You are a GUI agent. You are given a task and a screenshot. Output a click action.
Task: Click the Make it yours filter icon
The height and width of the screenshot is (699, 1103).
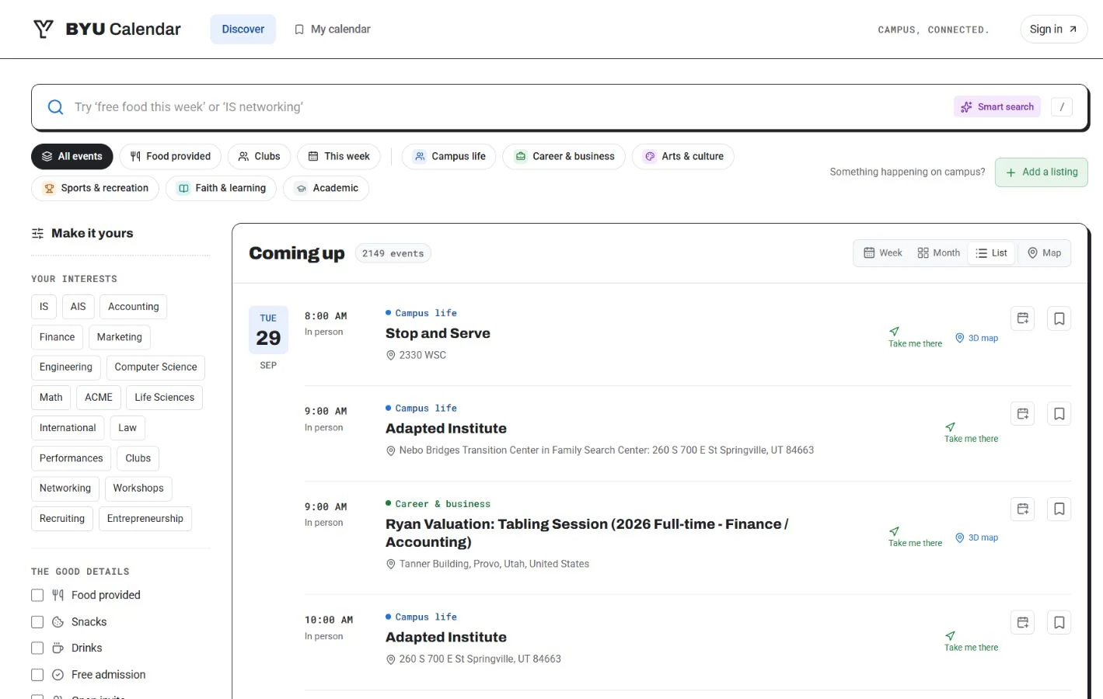pyautogui.click(x=37, y=234)
